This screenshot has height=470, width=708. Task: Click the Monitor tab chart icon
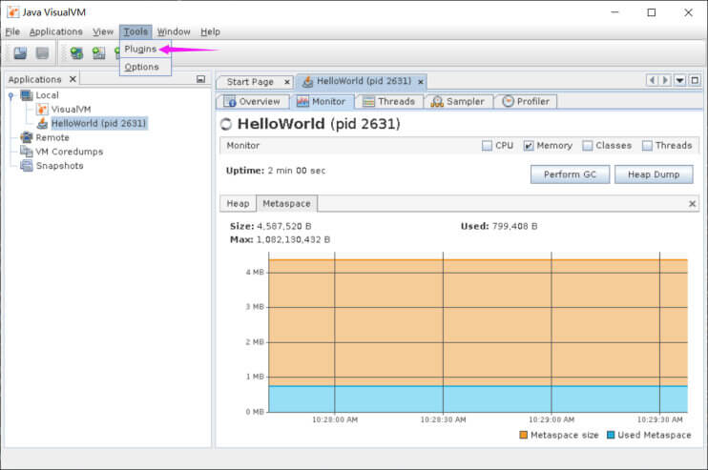302,101
